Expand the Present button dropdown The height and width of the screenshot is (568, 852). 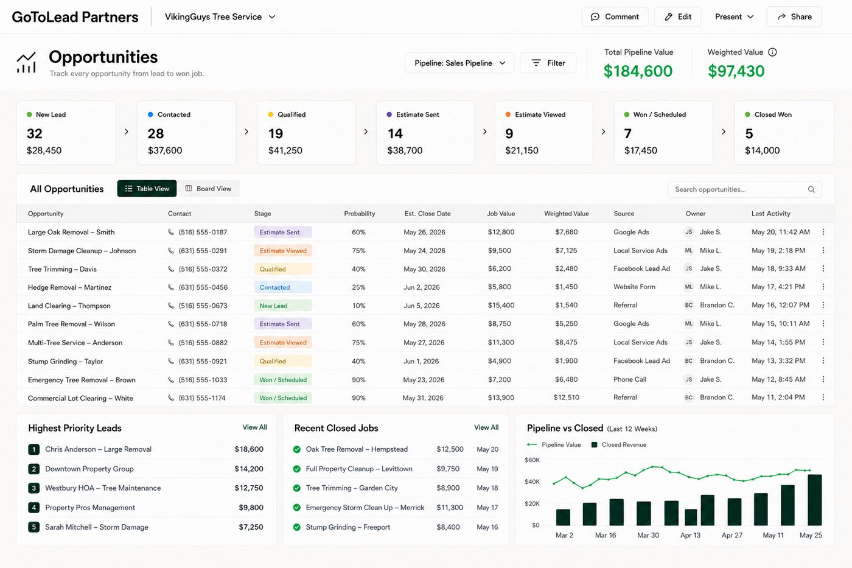point(734,17)
